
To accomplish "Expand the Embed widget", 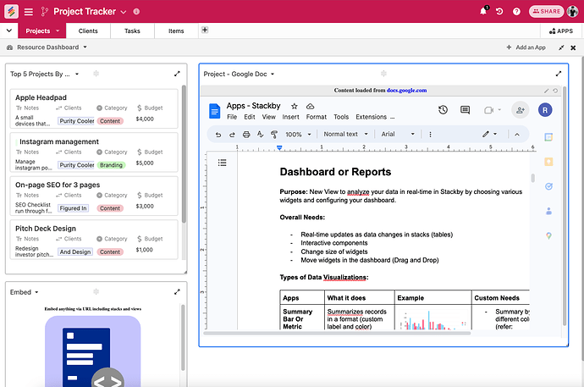I will point(177,292).
